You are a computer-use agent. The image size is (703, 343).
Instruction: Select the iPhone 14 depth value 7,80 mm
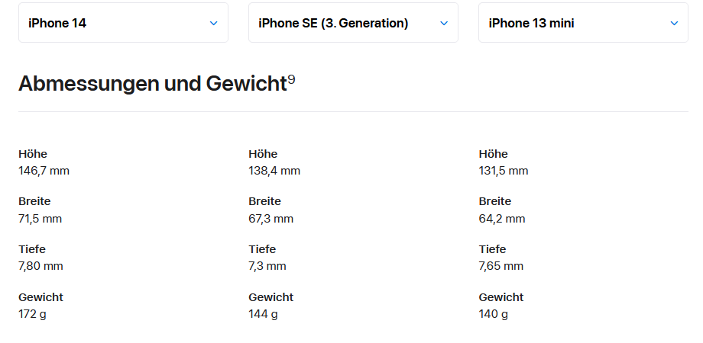pyautogui.click(x=40, y=266)
